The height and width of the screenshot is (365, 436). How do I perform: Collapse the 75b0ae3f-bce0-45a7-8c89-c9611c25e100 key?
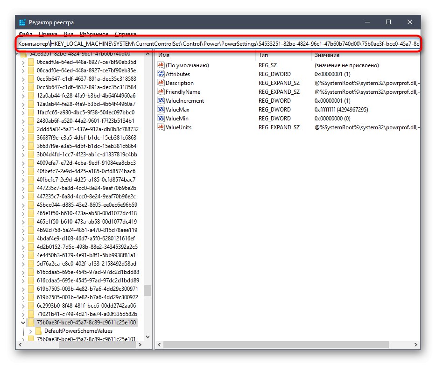pyautogui.click(x=23, y=323)
